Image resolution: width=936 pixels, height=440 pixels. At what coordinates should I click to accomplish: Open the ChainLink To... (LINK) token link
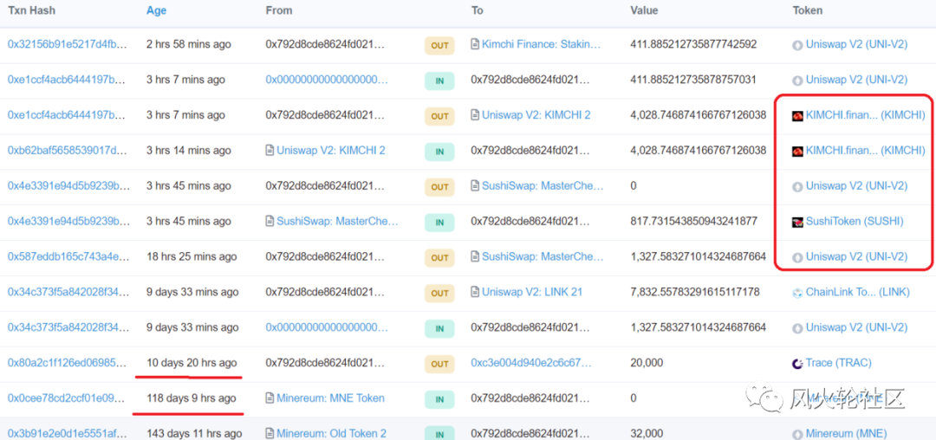tap(858, 292)
